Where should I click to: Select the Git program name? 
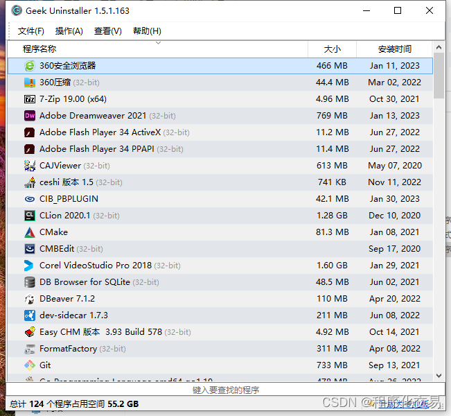point(45,365)
